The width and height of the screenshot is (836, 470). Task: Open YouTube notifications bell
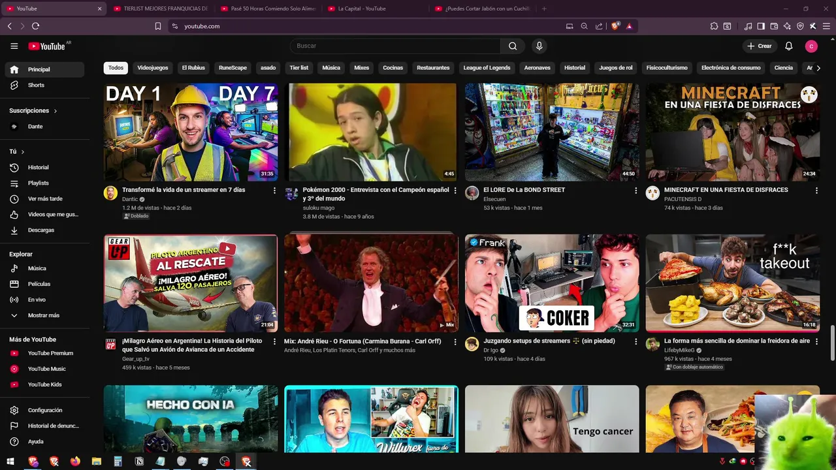(x=789, y=46)
